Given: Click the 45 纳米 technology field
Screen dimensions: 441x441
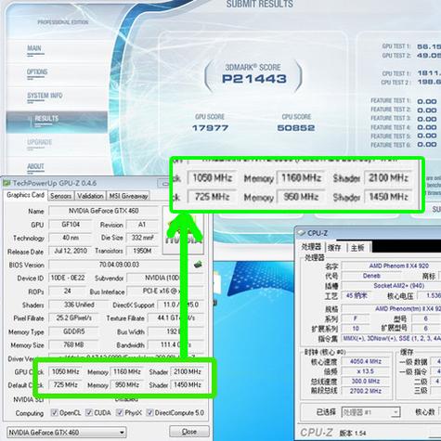Looking at the screenshot, I should (357, 295).
